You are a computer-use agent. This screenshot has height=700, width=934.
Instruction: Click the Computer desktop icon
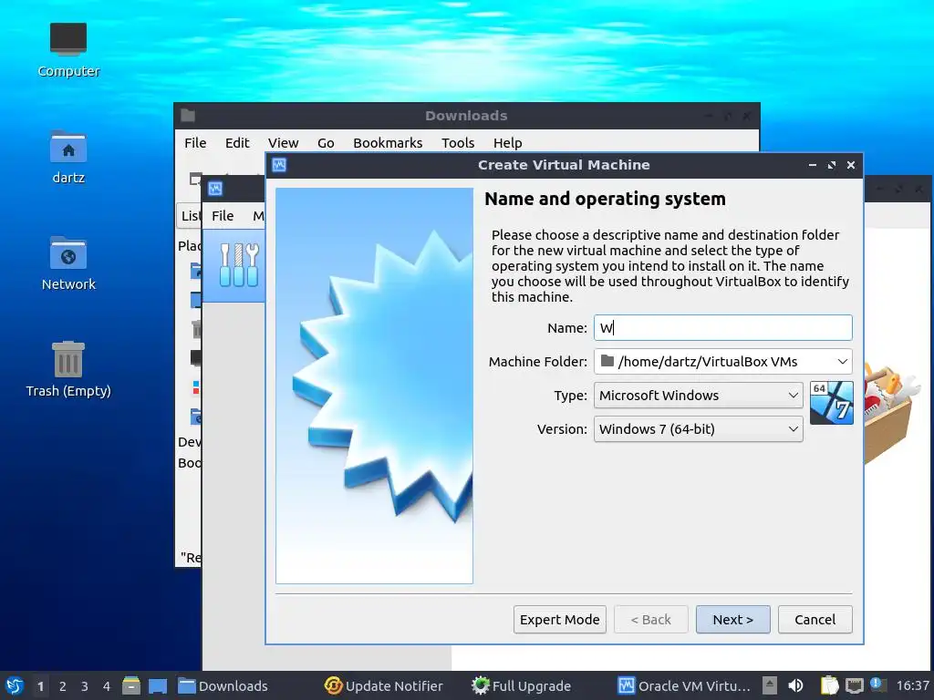click(x=68, y=50)
